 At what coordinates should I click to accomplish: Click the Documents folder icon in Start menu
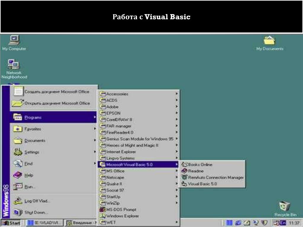pos(18,140)
